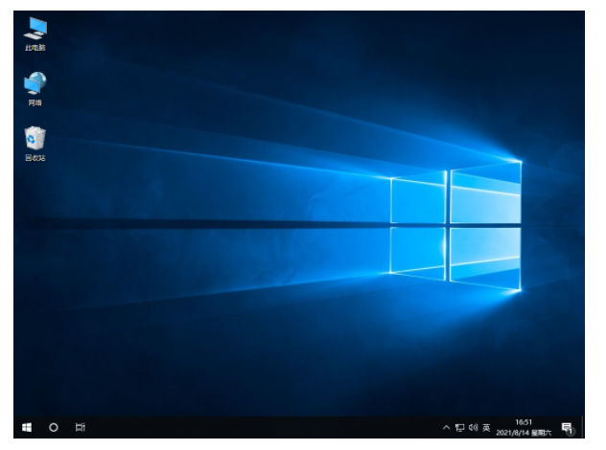This screenshot has height=450, width=606.
Task: Open the Windows Start menu
Action: (26, 427)
